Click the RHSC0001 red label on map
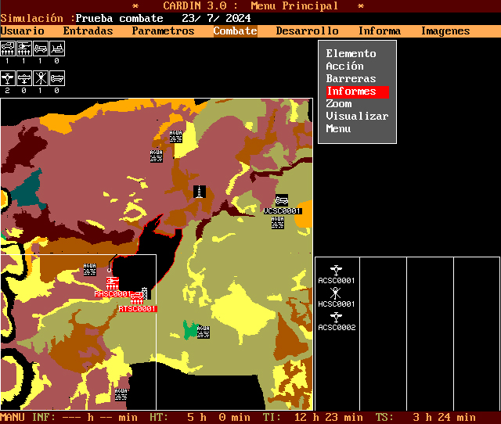This screenshot has width=501, height=424. (113, 293)
